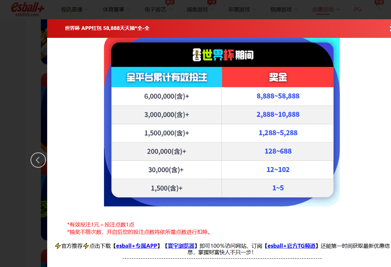
Task: Expand chevron next to 彩票游戏
Action: [254, 10]
